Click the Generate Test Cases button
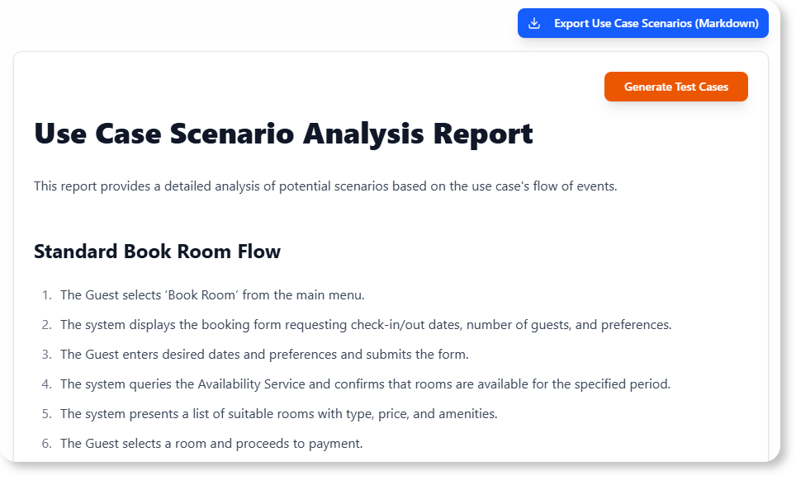The width and height of the screenshot is (796, 480). (x=675, y=87)
